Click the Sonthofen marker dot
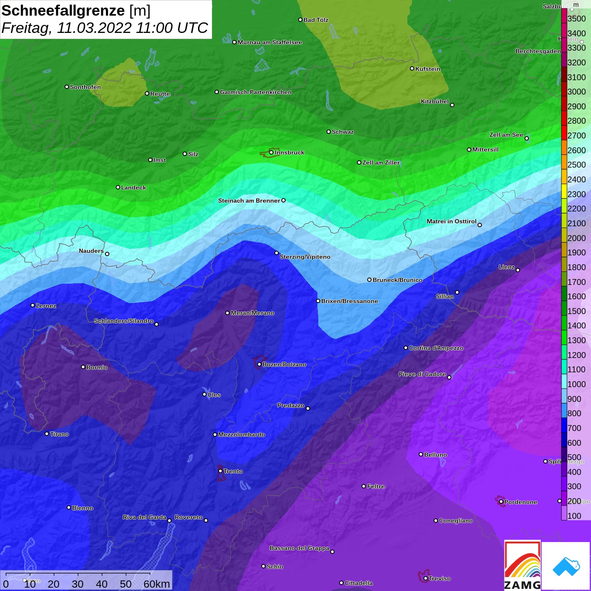Viewport: 591px width, 591px height. point(67,87)
